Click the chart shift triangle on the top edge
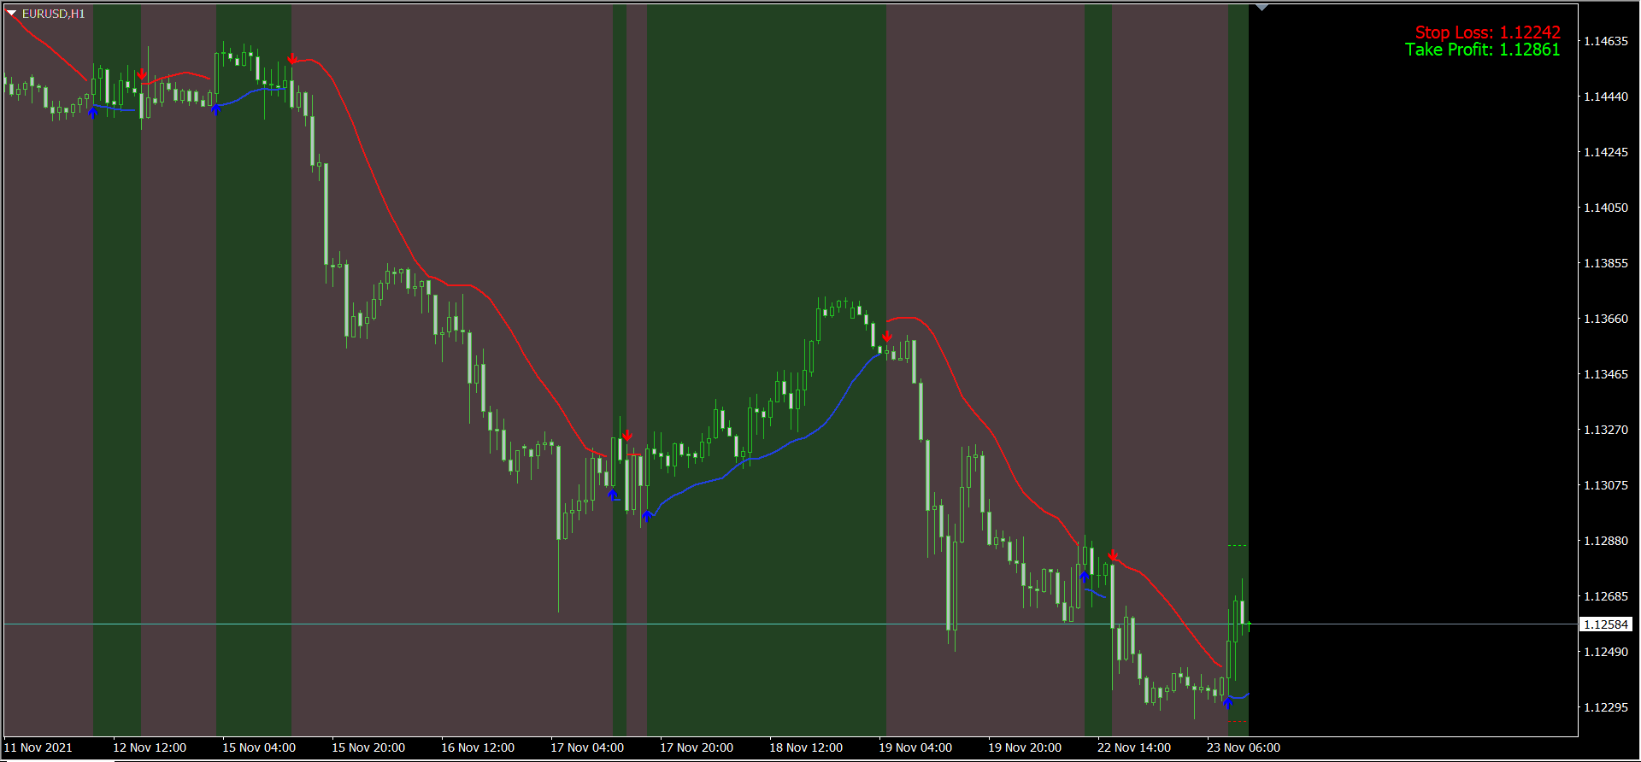Viewport: 1641px width, 762px height. (1262, 8)
